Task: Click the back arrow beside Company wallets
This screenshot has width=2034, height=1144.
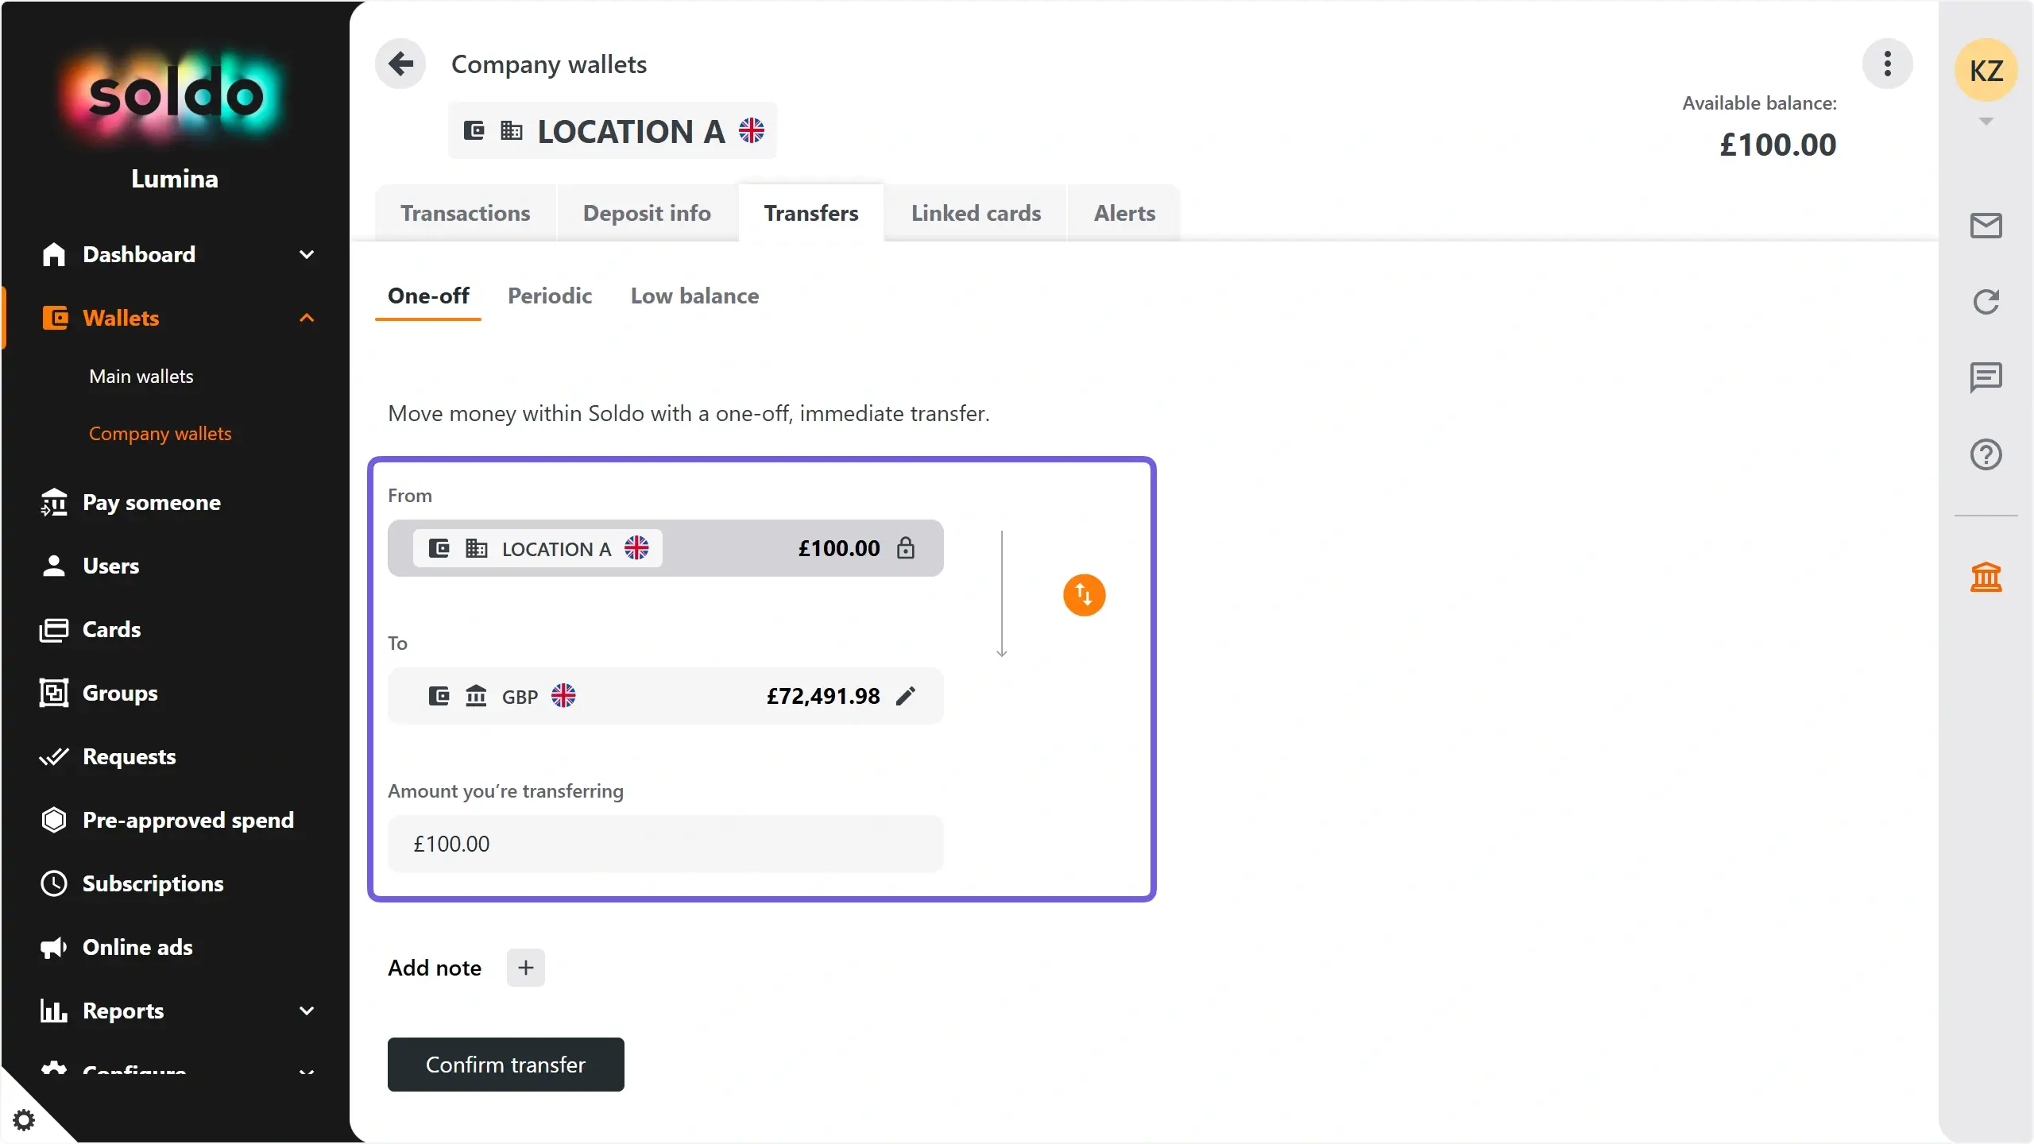Action: tap(400, 64)
